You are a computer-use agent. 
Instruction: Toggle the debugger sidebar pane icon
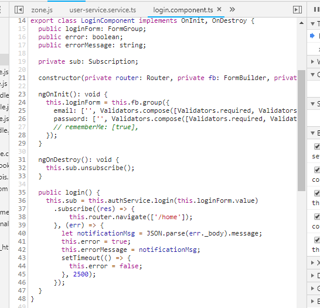(297, 9)
